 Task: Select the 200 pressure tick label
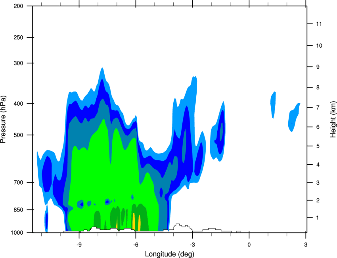[18, 6]
